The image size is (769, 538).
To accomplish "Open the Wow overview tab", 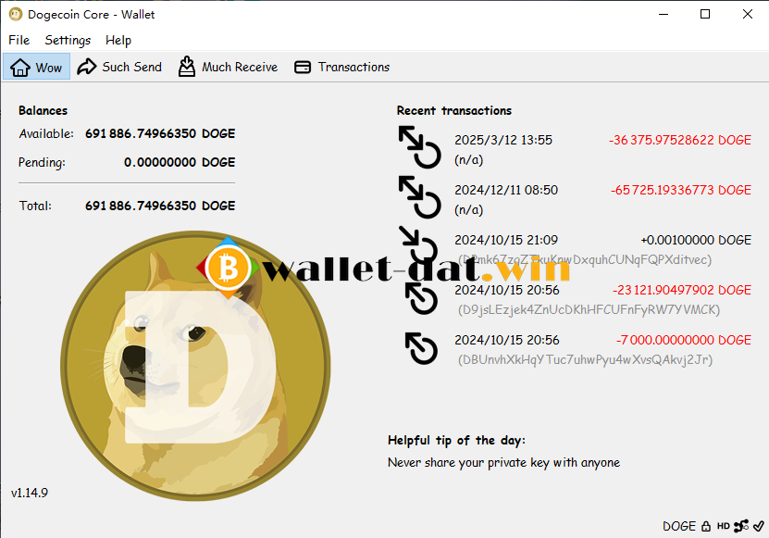I will [x=36, y=67].
